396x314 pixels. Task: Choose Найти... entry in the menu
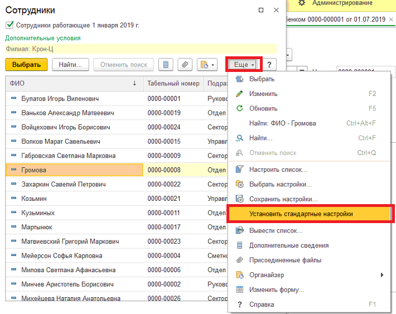(310, 138)
